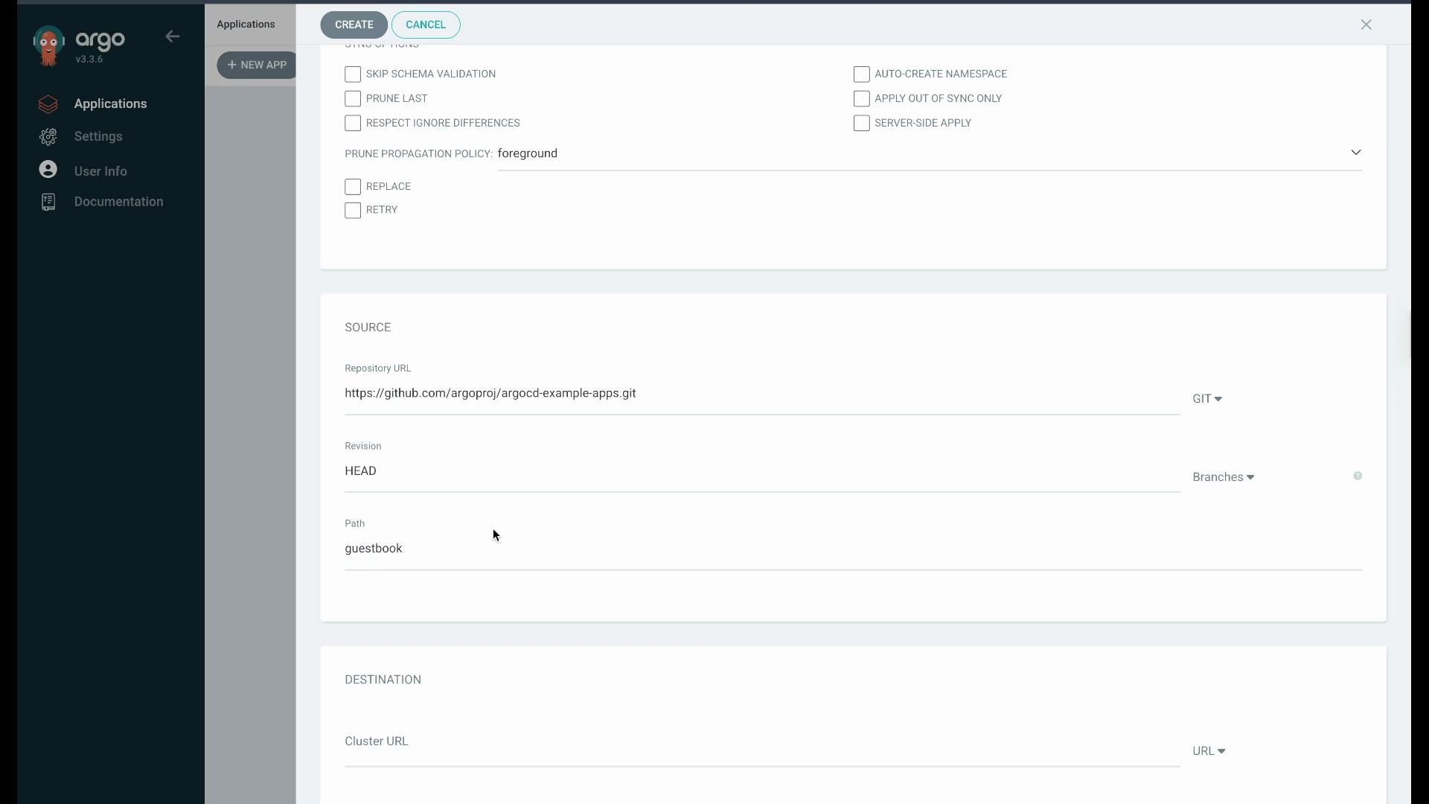Click the Applications breadcrumb title
This screenshot has height=804, width=1429.
pyautogui.click(x=246, y=24)
